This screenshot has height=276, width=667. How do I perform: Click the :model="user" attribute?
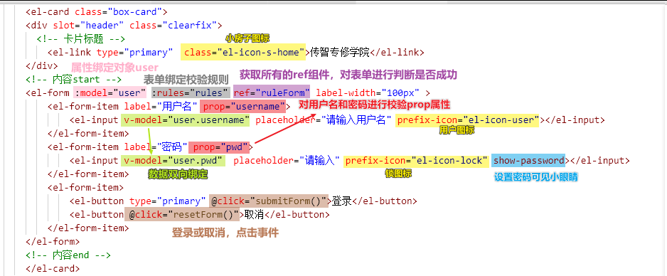(x=110, y=92)
